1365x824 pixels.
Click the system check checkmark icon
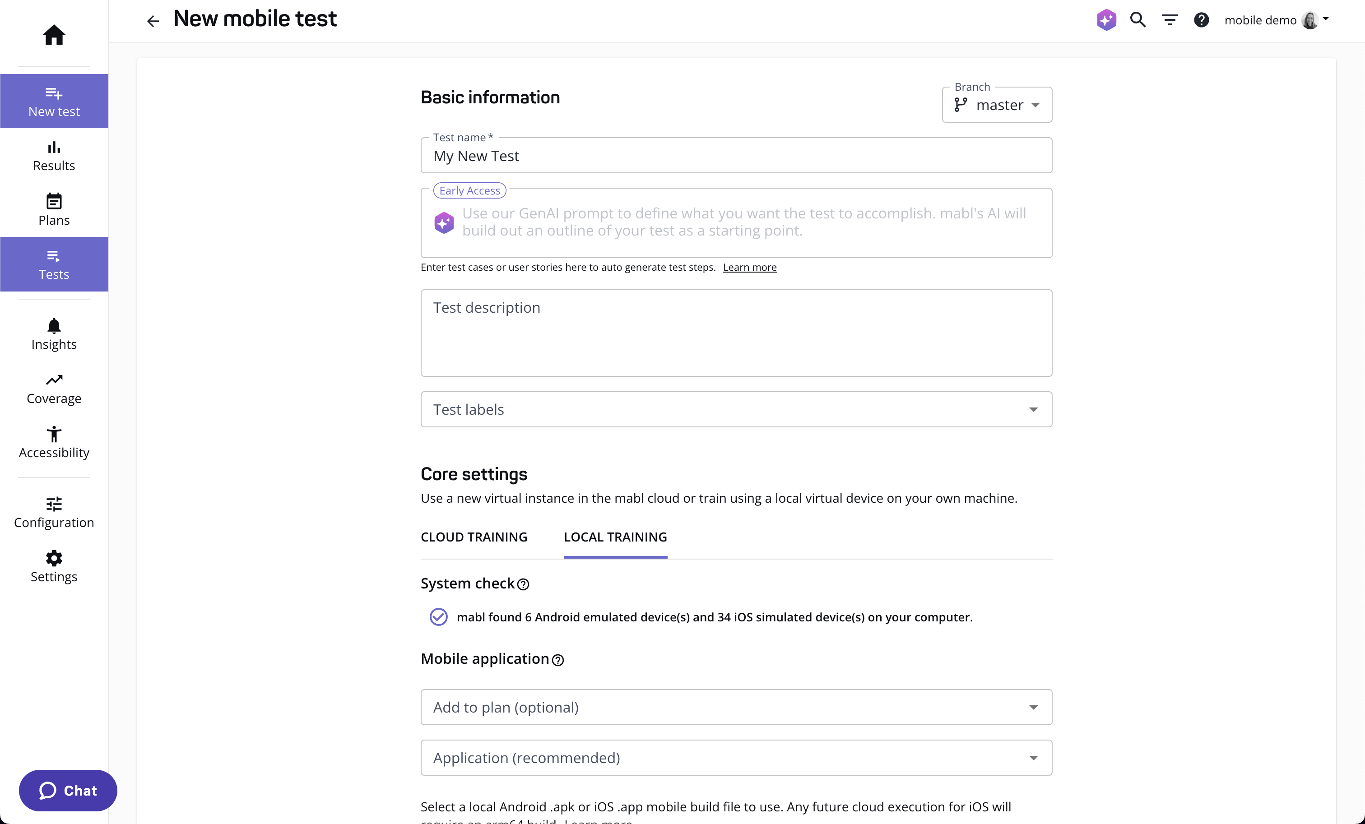[x=438, y=616]
